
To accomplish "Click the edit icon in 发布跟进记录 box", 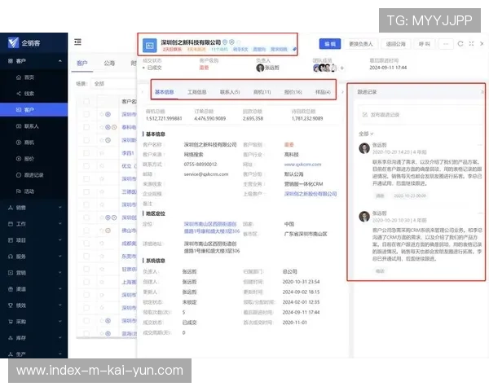I will (x=364, y=115).
